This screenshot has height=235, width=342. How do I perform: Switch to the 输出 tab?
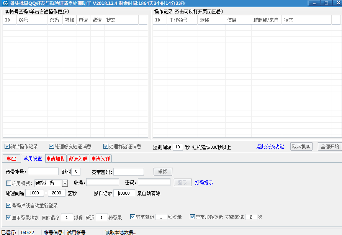tap(12, 159)
